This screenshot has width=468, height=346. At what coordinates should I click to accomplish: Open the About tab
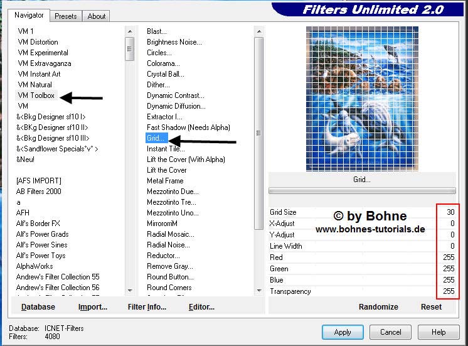coord(97,16)
